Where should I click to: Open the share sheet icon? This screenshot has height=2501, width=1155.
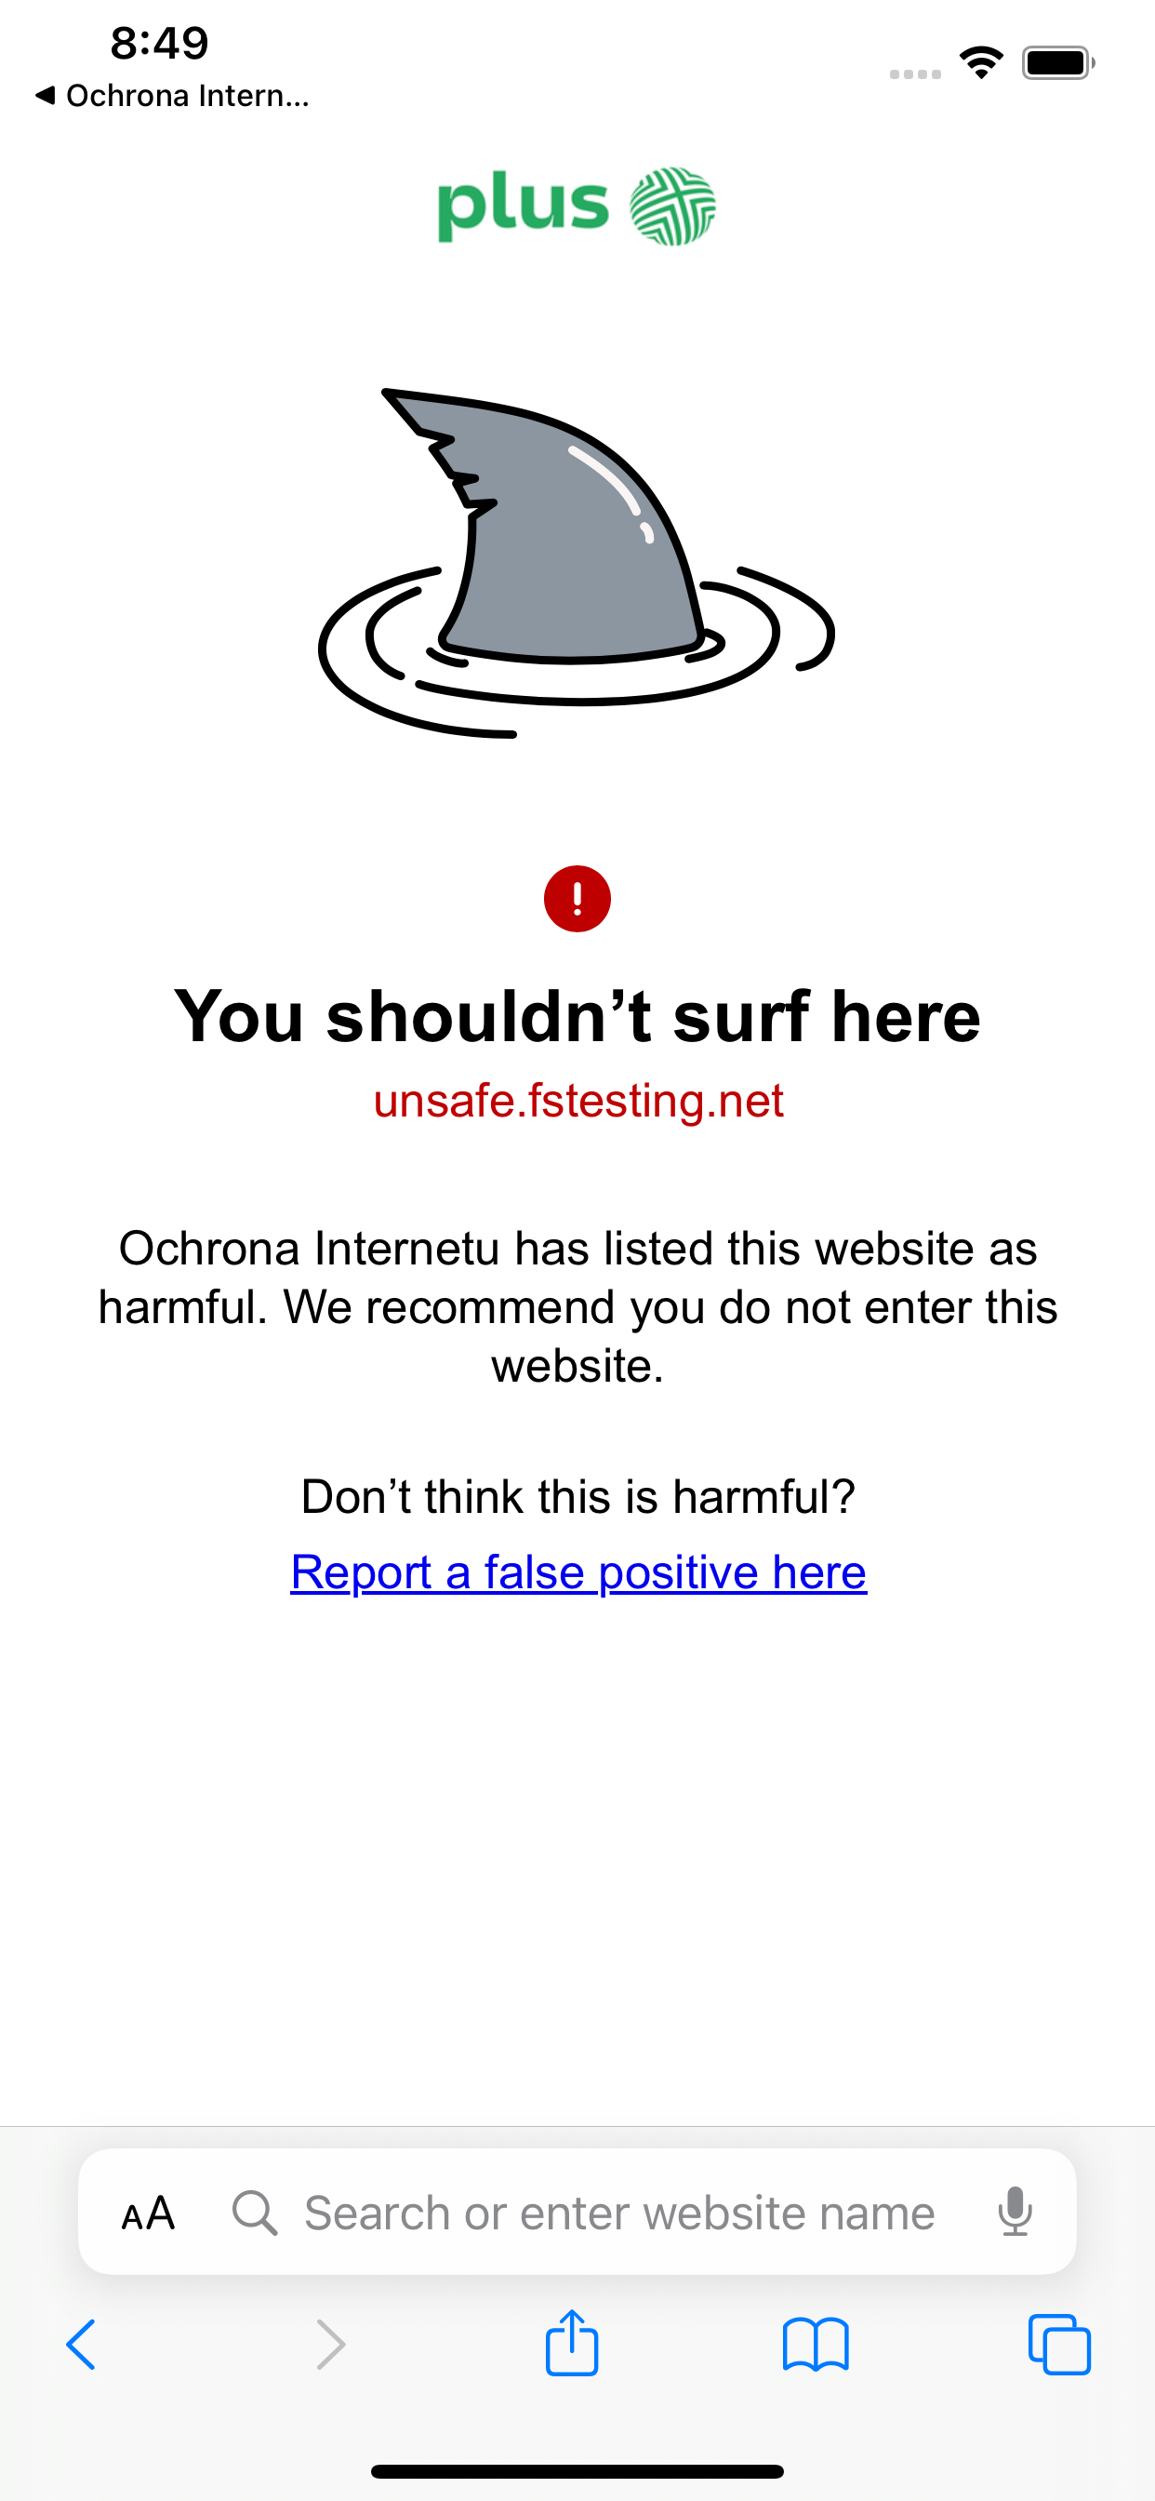click(572, 2342)
